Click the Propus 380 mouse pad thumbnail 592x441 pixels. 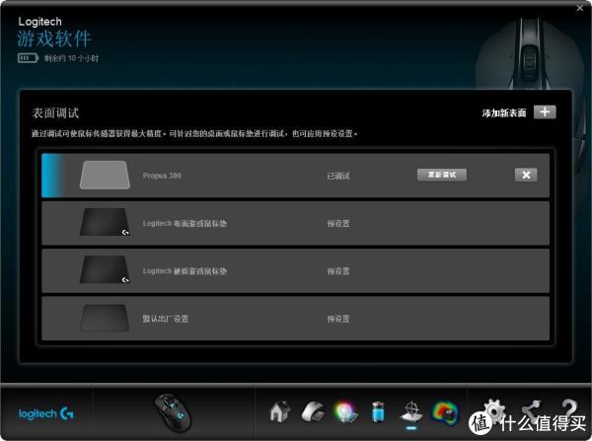pos(105,175)
